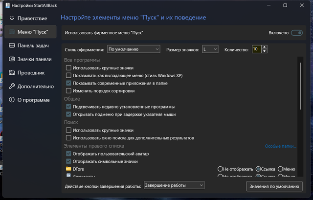
Task: Switch to the Проводник section
Action: pos(30,73)
